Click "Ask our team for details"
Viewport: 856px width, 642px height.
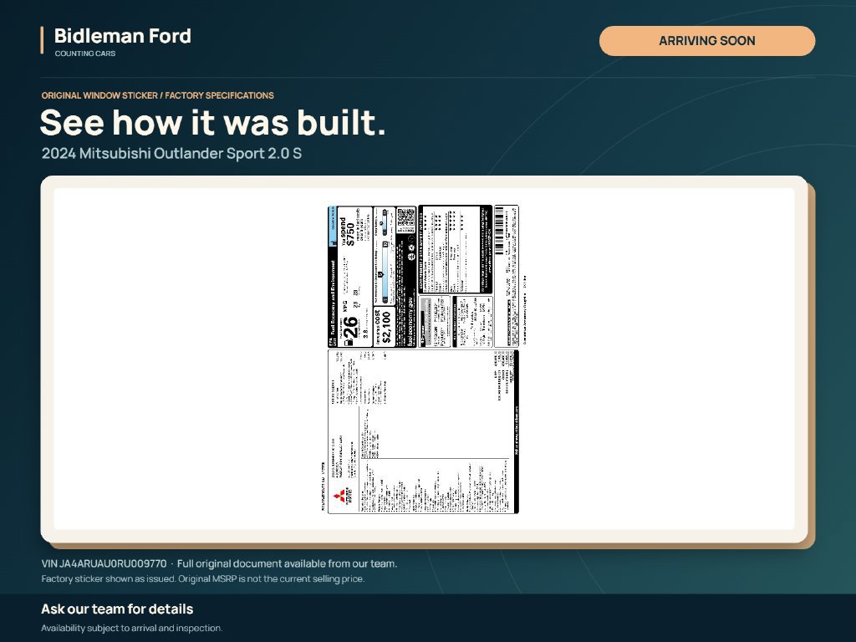(x=117, y=609)
